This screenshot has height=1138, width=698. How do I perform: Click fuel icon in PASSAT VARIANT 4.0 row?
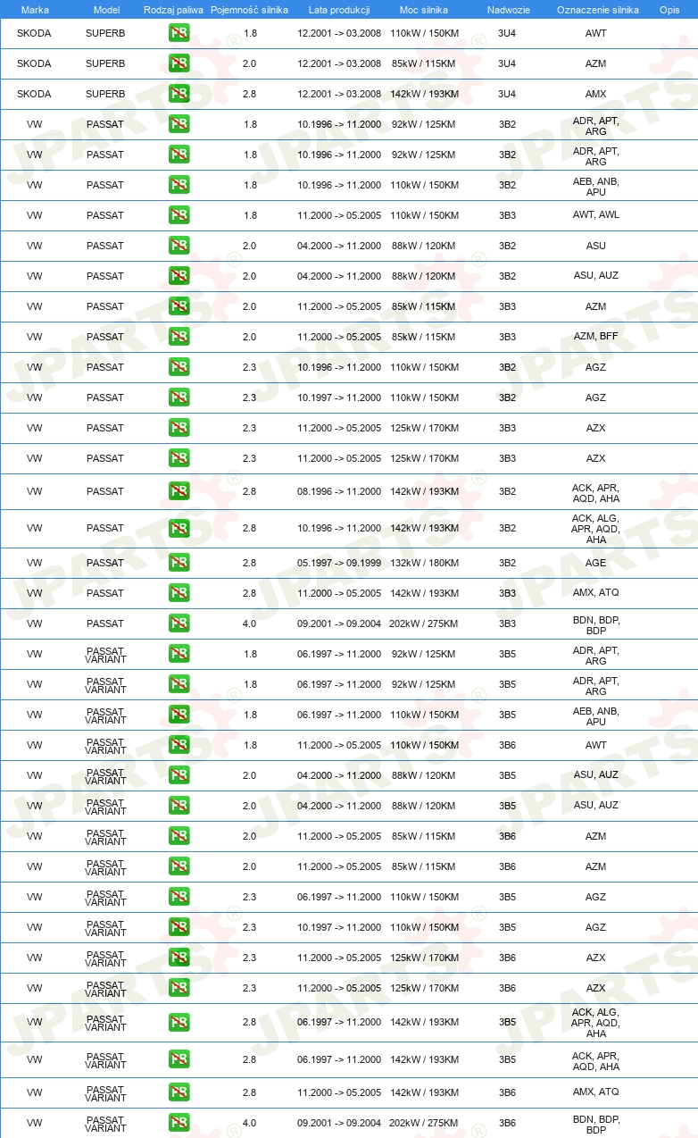[179, 1123]
